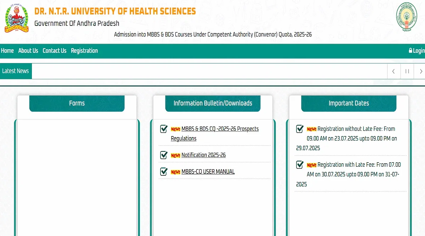The height and width of the screenshot is (236, 425).
Task: Click NEW badge beside MBBS-CQ USER MANUAL
Action: [176, 172]
